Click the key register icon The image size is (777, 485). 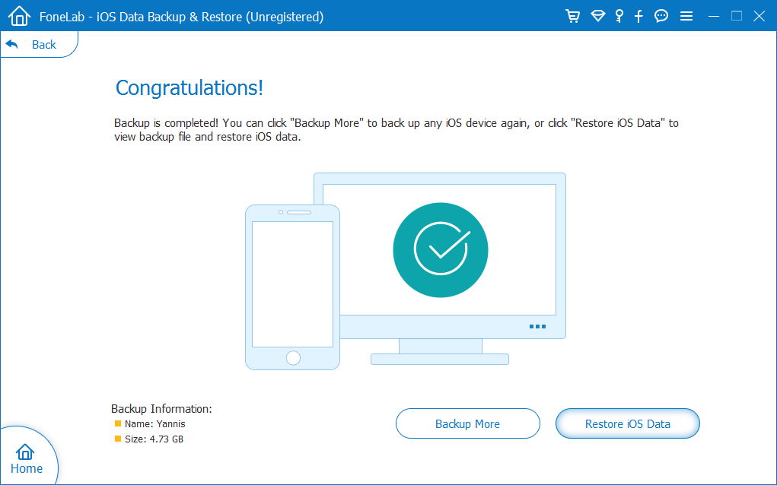pyautogui.click(x=619, y=16)
